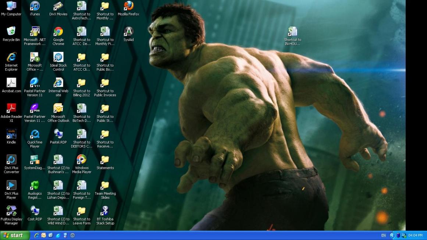427x240 pixels.
Task: Select the Acrobat.com desktop icon
Action: pos(11,82)
